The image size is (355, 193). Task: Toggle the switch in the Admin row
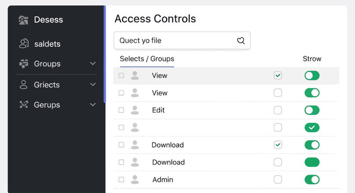click(x=312, y=180)
